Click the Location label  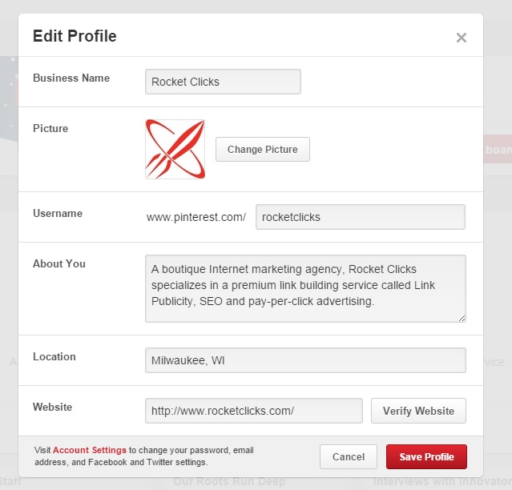(54, 356)
